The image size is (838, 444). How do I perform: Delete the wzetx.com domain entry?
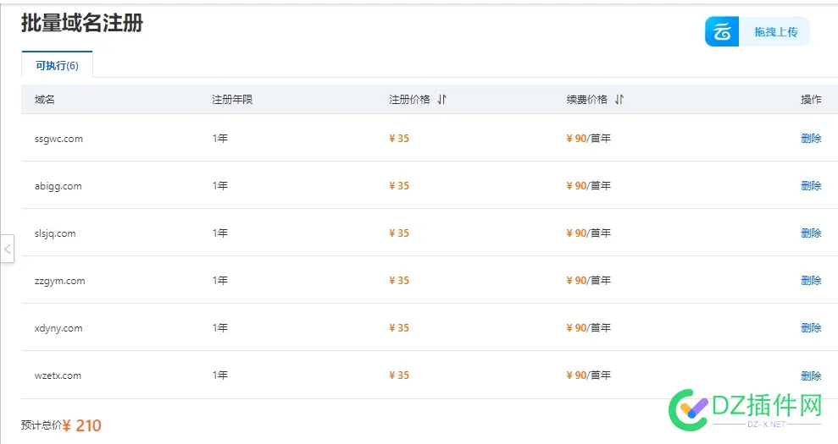pos(810,376)
